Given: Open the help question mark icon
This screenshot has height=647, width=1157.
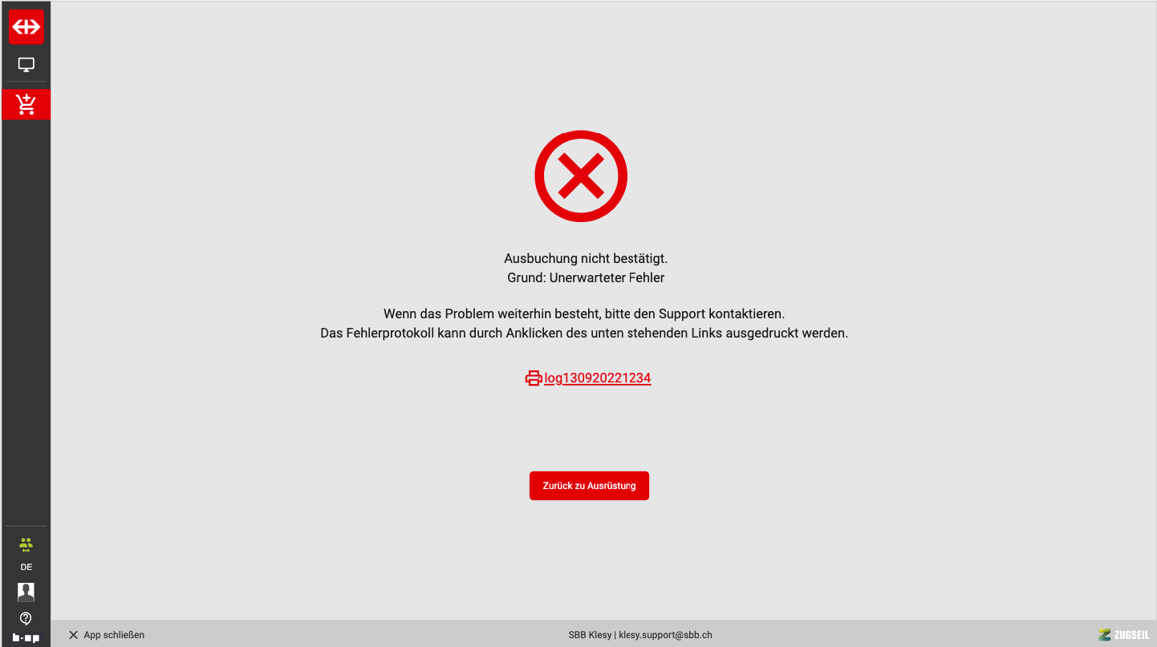Looking at the screenshot, I should (26, 618).
